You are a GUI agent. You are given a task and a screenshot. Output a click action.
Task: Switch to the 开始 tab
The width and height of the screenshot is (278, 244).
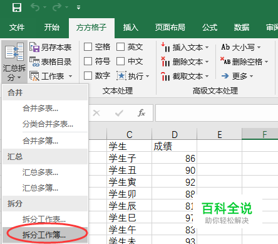52,28
